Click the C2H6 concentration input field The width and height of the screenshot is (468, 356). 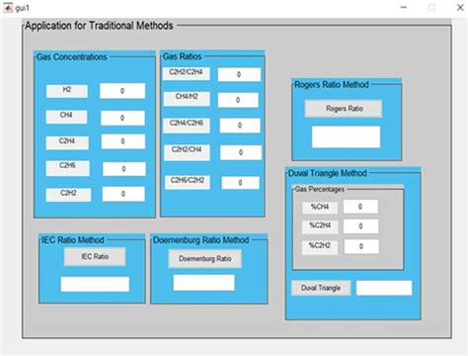point(124,169)
